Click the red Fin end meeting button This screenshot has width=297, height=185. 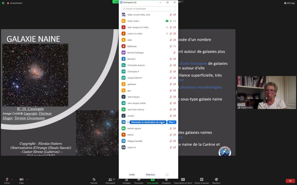[290, 181]
